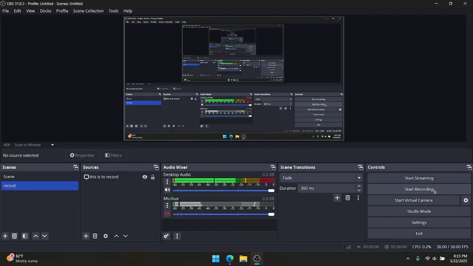
Task: Click the Exit button
Action: [x=419, y=233]
